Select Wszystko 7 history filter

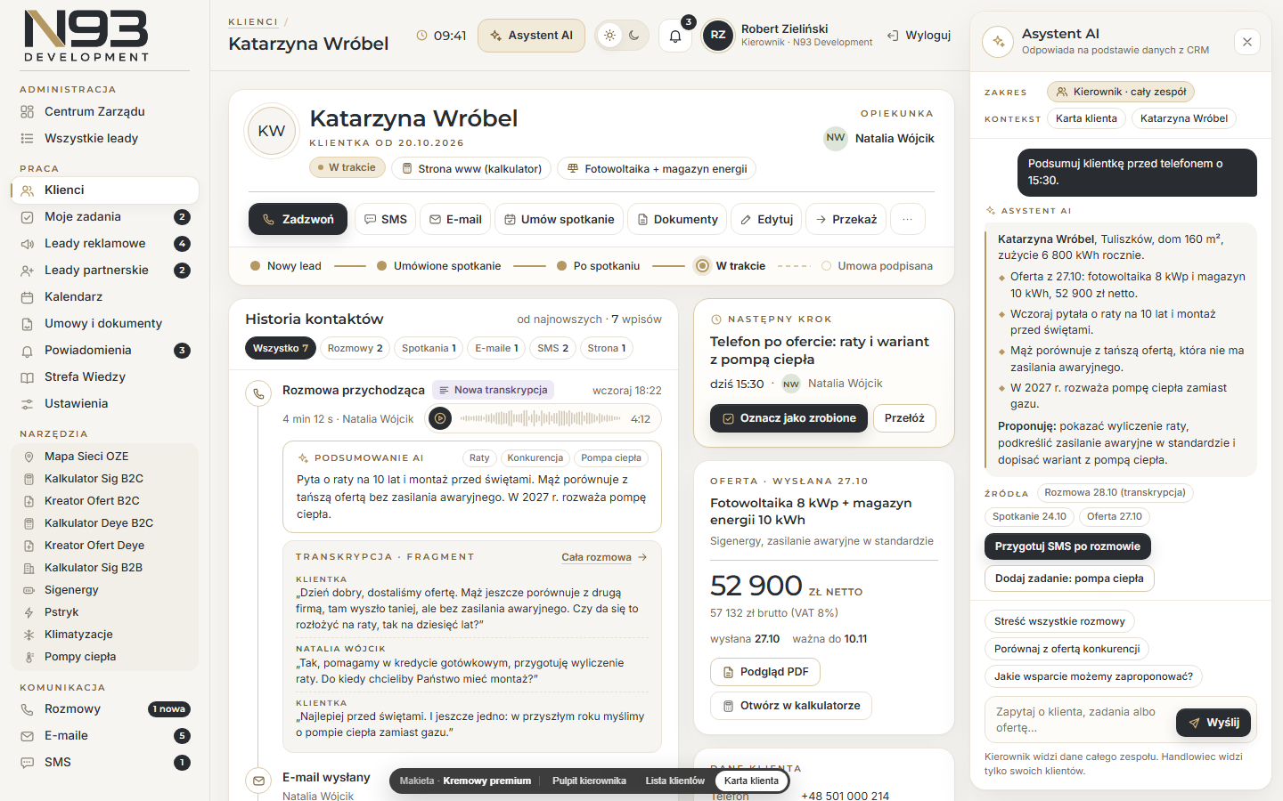pos(280,348)
